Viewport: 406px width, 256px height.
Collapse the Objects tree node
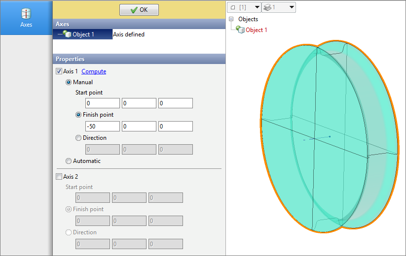[x=231, y=19]
